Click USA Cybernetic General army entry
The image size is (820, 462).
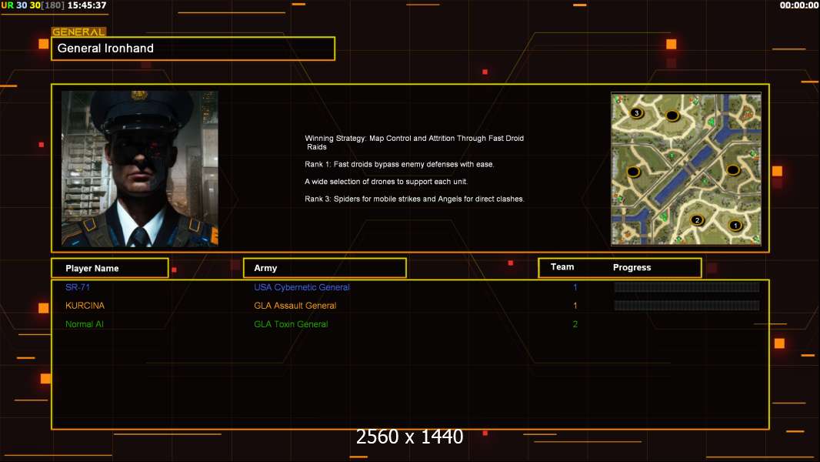[x=302, y=287]
